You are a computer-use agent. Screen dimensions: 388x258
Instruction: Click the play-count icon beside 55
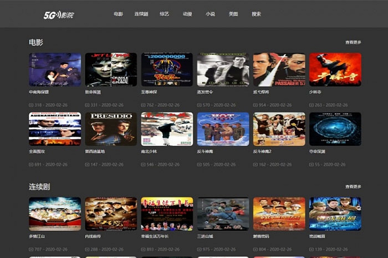click(311, 164)
